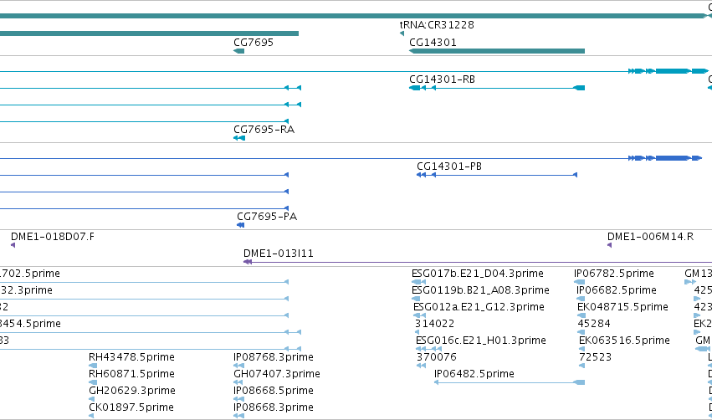Viewport: 712px width, 420px height.
Task: Select the CG7695-RA transcript arrow glyph
Action: (239, 138)
